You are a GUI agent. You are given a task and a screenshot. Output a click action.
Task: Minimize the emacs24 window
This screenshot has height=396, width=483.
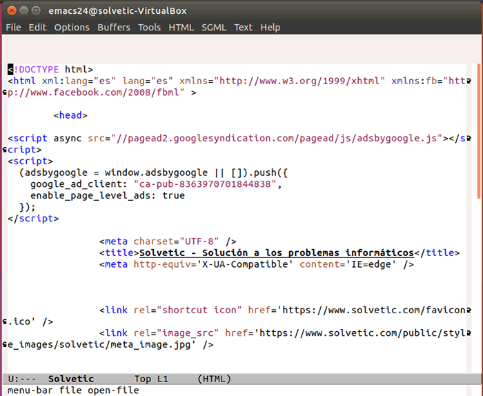click(x=23, y=11)
